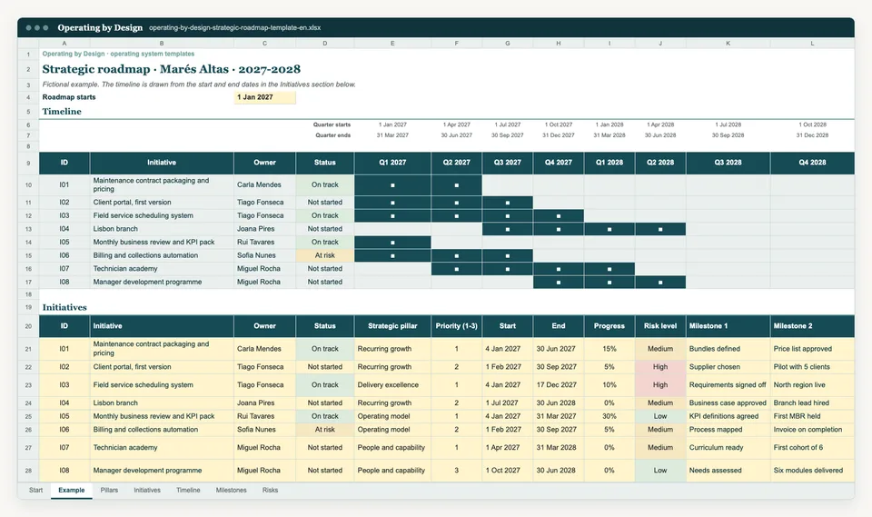Click the end date '17 Dec 2027'
The image size is (872, 517).
click(559, 385)
